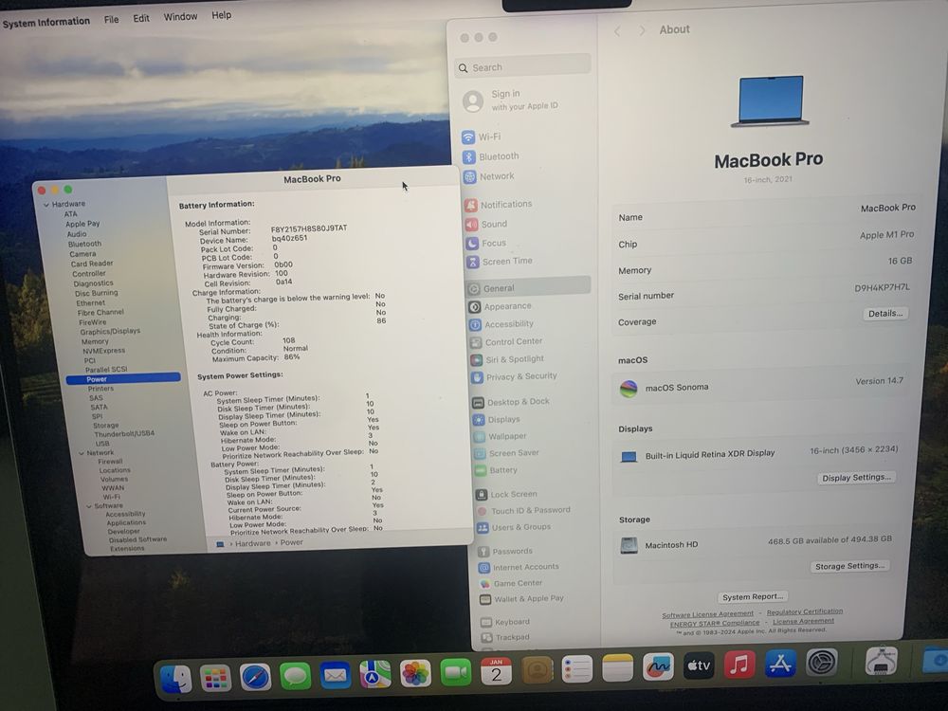
Task: Open the Edit menu
Action: tap(141, 18)
